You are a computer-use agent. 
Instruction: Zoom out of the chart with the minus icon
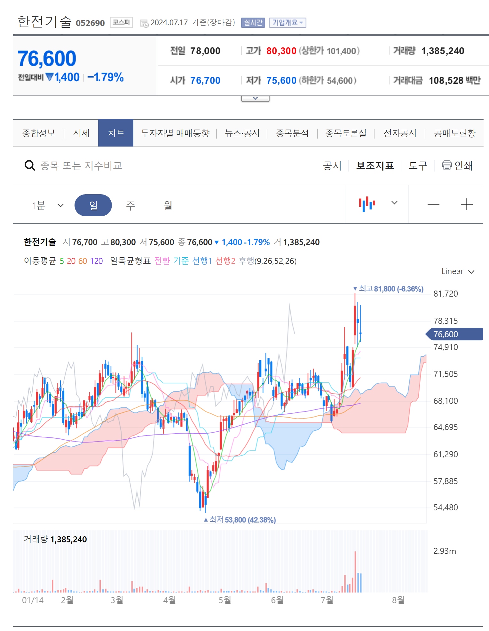[x=433, y=204]
